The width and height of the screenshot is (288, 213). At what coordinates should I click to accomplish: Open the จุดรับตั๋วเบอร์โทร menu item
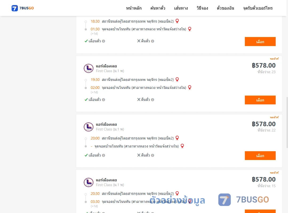pyautogui.click(x=258, y=8)
